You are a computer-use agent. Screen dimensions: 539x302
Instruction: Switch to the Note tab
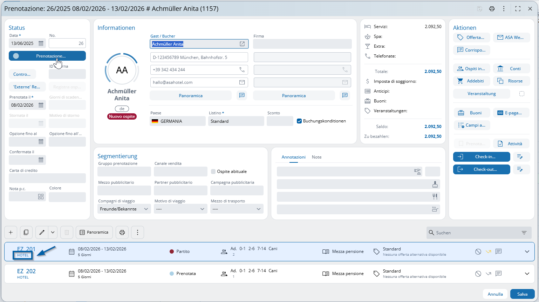pos(316,157)
